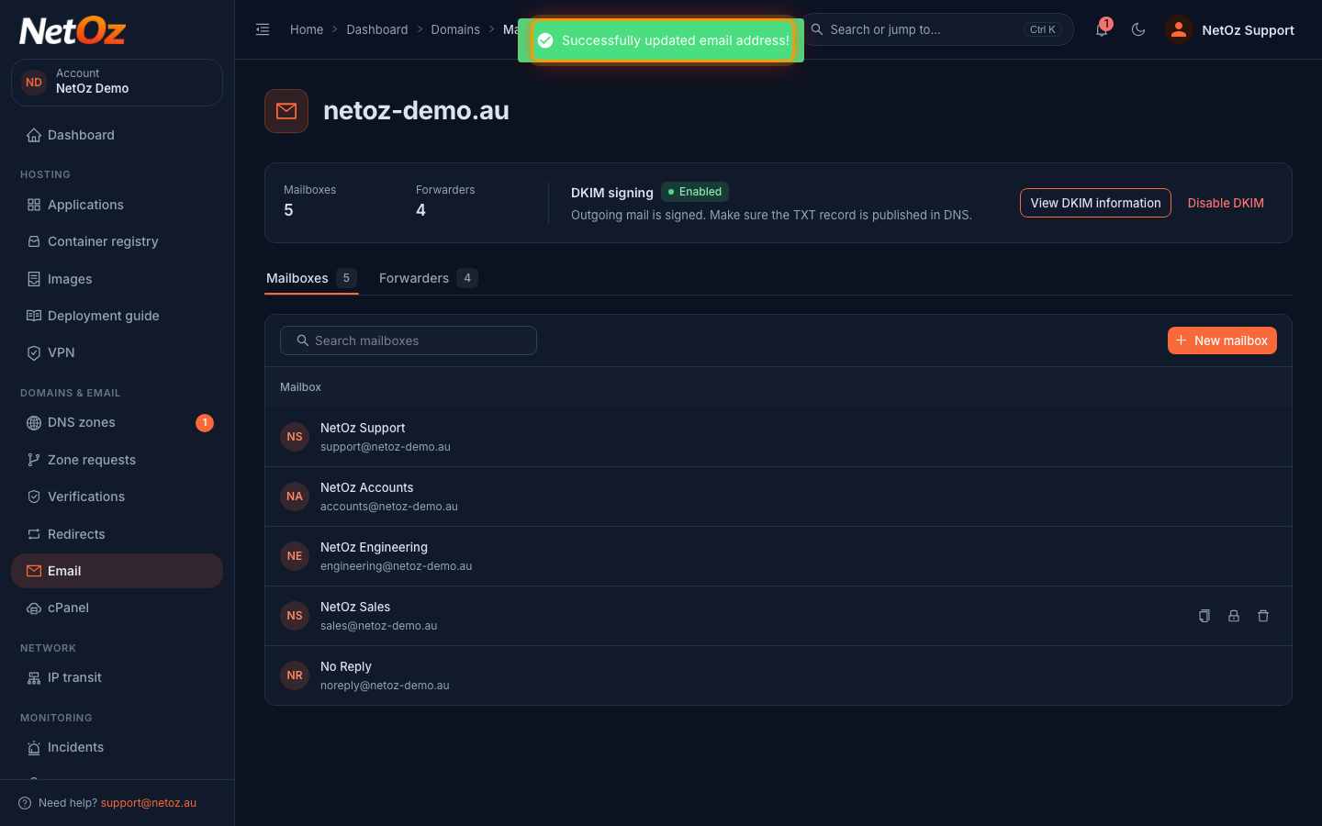Switch to the Forwarders tab

[x=428, y=278]
